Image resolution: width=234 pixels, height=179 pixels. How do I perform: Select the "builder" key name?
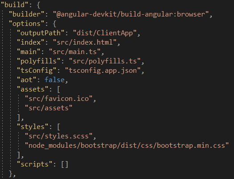[27, 14]
